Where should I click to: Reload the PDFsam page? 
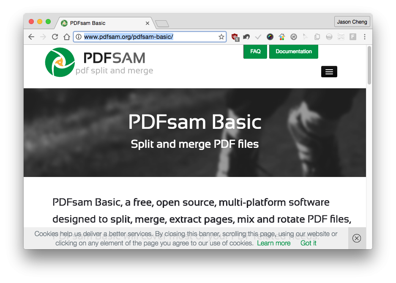55,37
